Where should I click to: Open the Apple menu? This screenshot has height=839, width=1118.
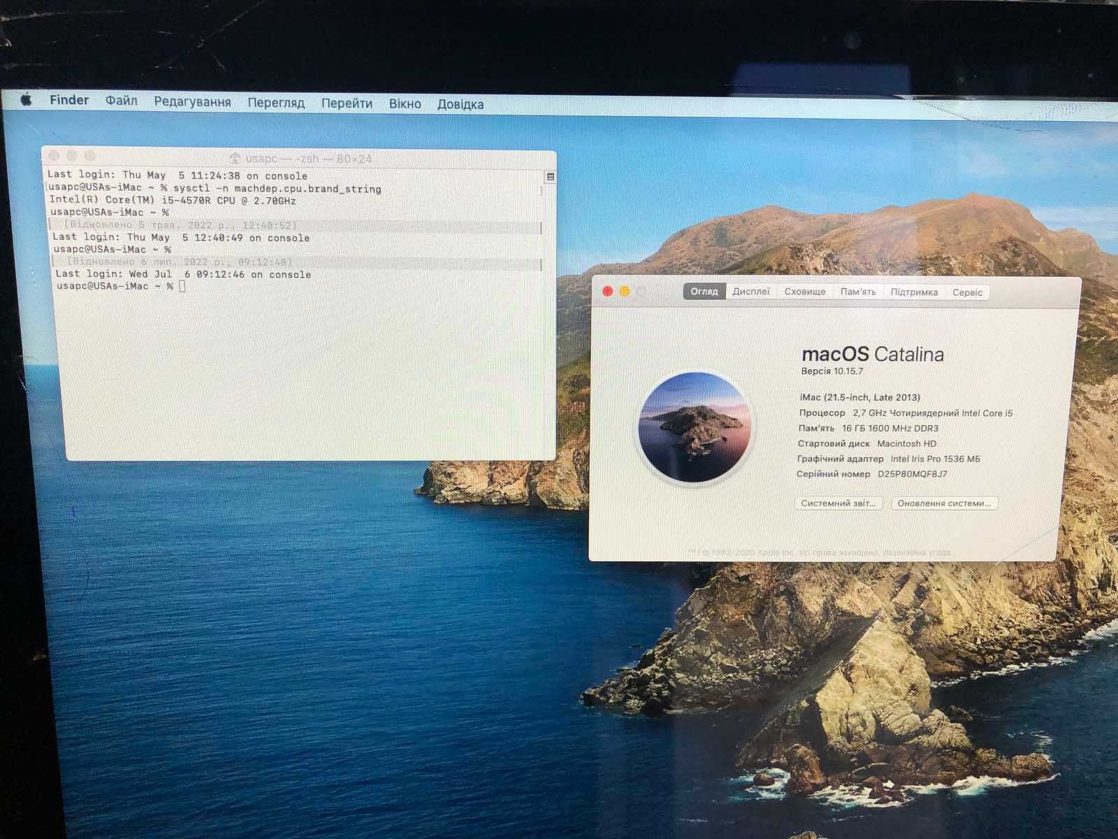[26, 100]
